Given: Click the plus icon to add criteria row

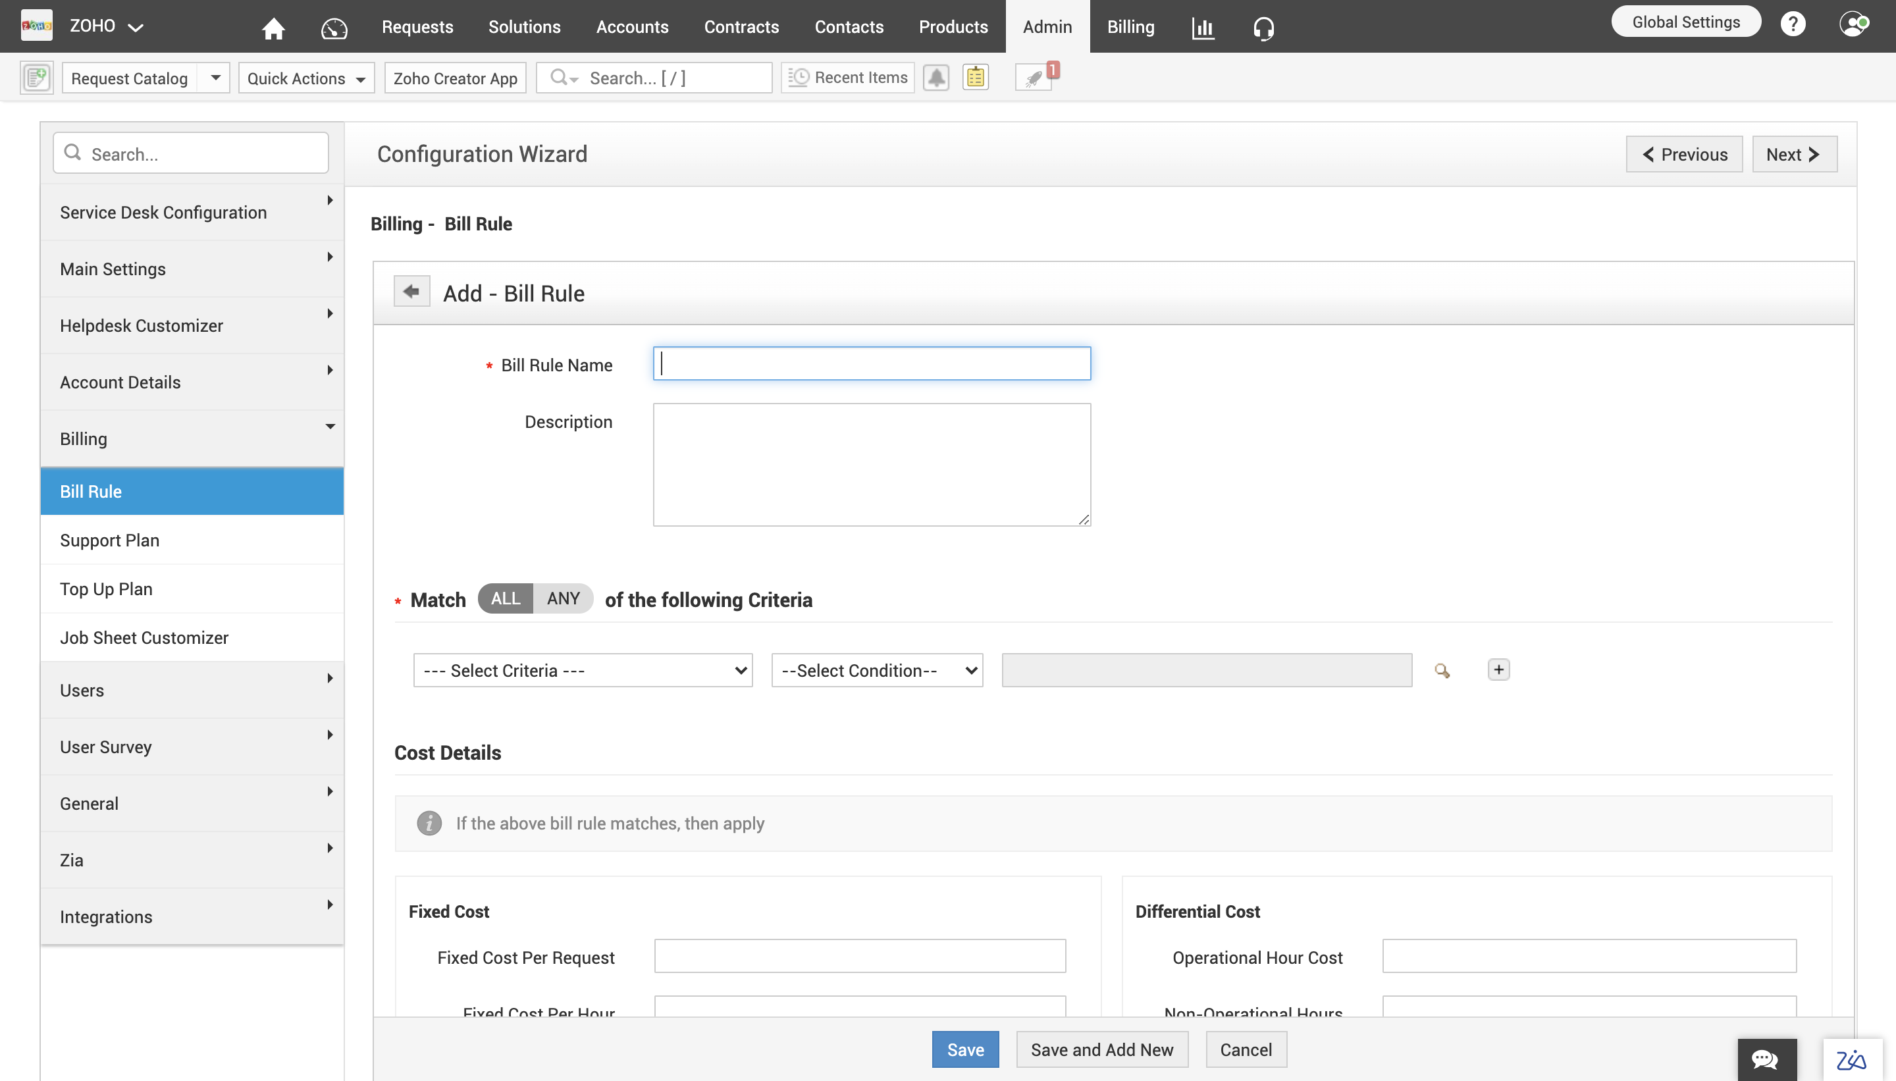Looking at the screenshot, I should [x=1499, y=670].
